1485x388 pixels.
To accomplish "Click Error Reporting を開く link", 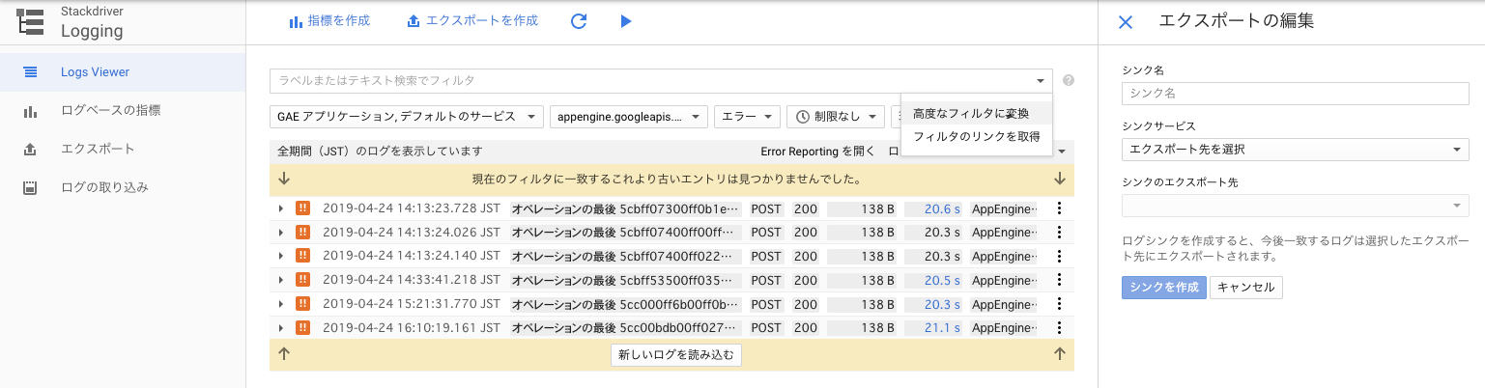I will click(x=817, y=152).
